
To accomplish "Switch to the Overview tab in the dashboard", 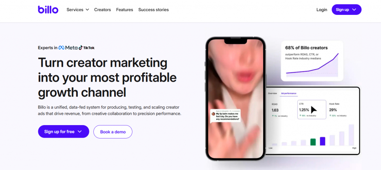I will coord(272,94).
